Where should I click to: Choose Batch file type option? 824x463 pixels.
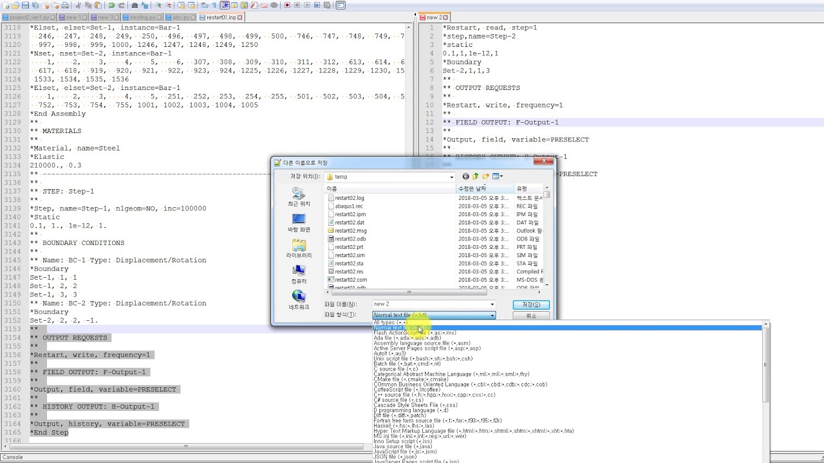567,364
